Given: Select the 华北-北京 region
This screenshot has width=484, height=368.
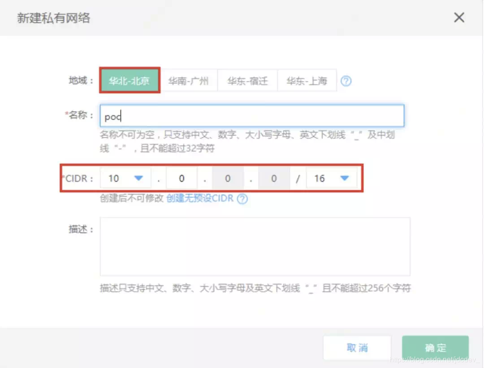Looking at the screenshot, I should [x=130, y=81].
